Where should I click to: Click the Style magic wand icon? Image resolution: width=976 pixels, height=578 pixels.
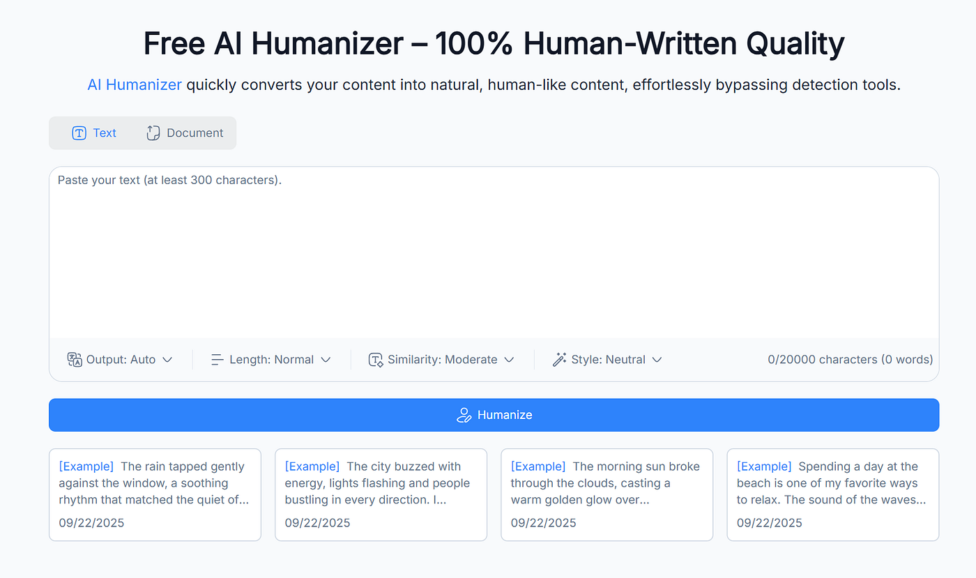[x=559, y=360]
